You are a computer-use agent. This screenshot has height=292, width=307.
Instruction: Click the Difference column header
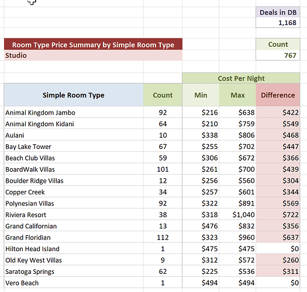[278, 95]
